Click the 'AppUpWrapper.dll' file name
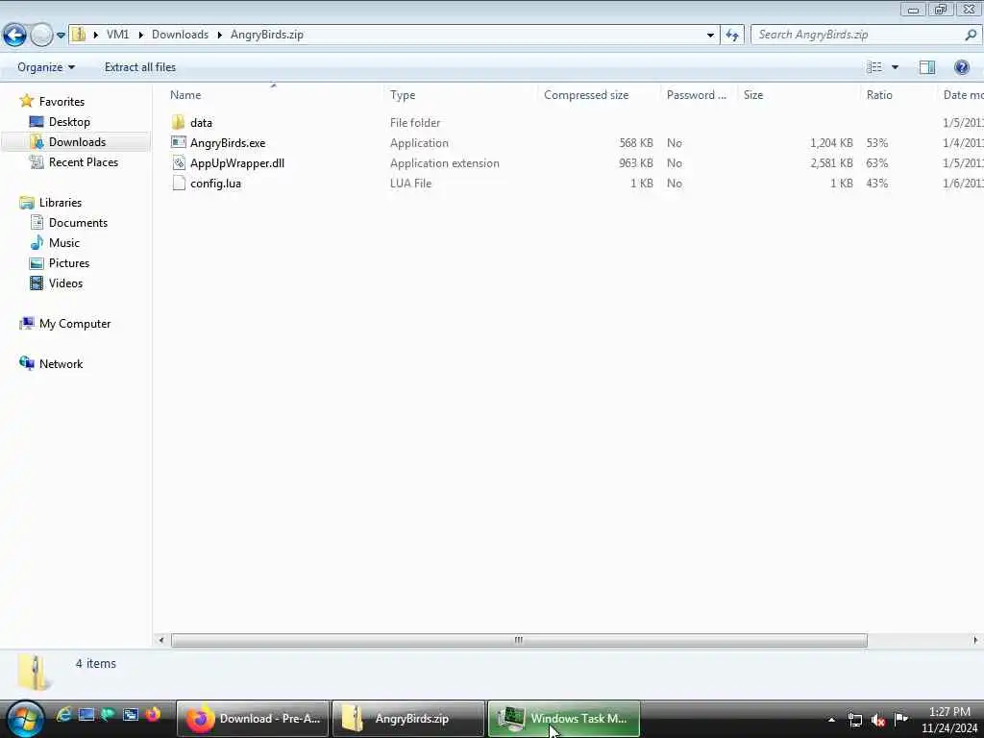 click(237, 163)
